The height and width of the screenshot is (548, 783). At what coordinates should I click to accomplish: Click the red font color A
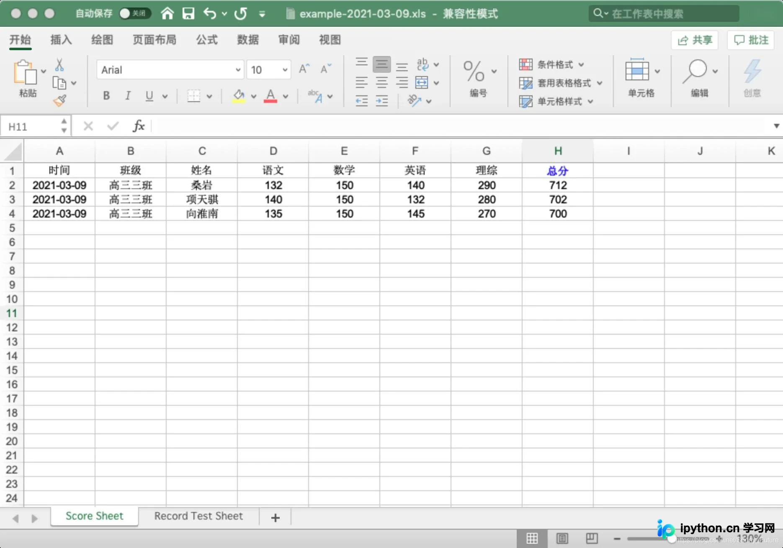(x=270, y=96)
